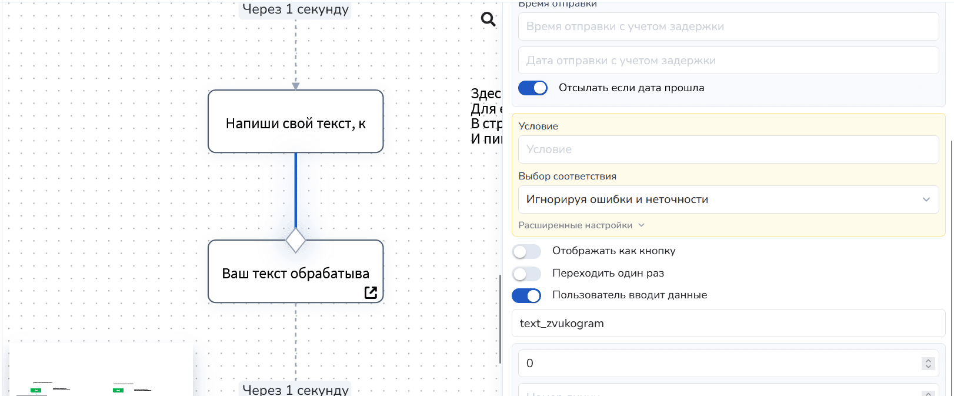Screen dimensions: 954x396
Task: Click the top "Через 1 секунду" delay label
Action: point(295,9)
